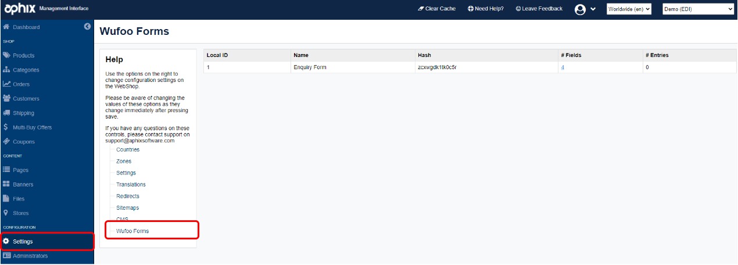738x265 pixels.
Task: Click the user account avatar icon
Action: pos(579,9)
